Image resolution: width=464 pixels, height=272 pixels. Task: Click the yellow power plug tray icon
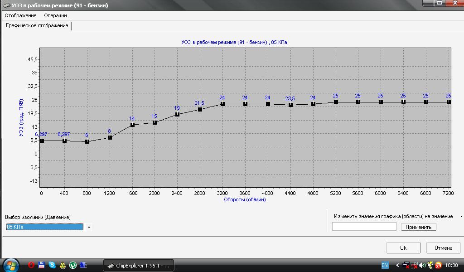pos(430,265)
